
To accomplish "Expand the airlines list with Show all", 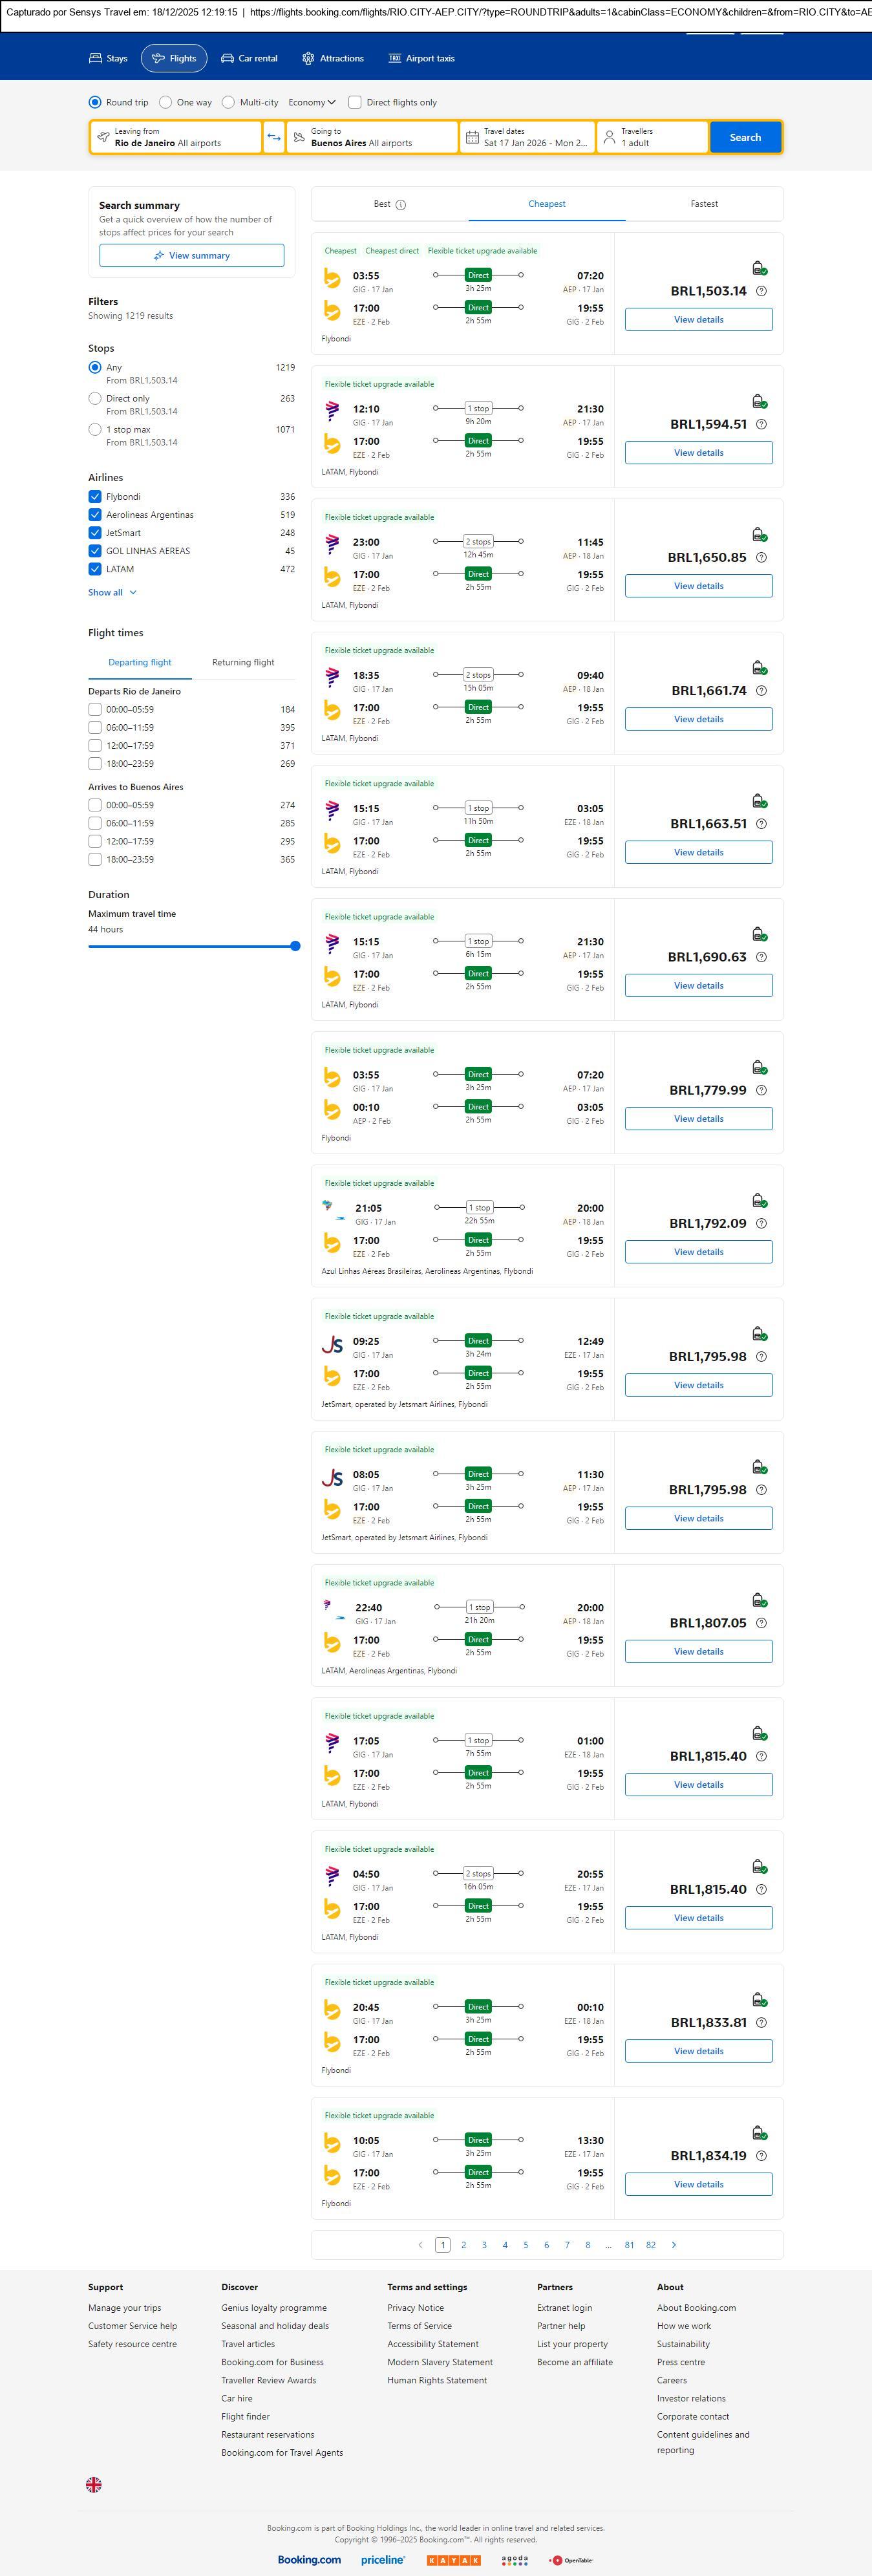I will [112, 592].
